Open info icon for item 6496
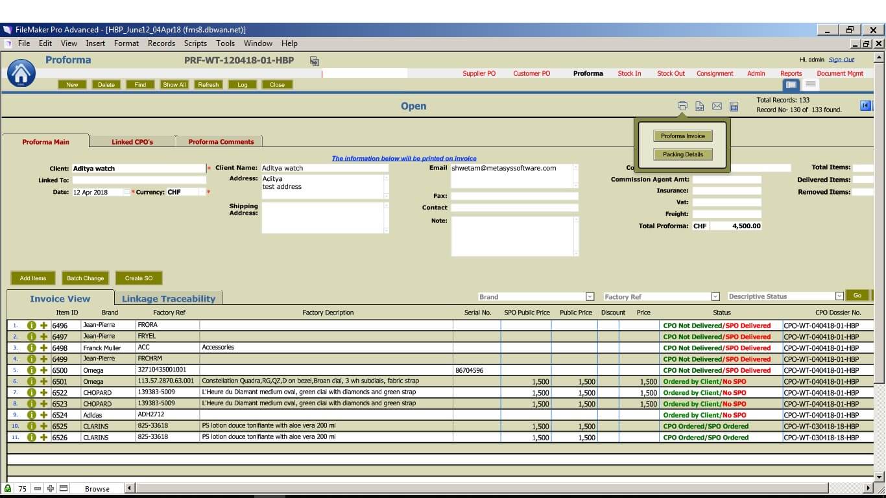Viewport: 886px width, 498px height. click(x=31, y=326)
